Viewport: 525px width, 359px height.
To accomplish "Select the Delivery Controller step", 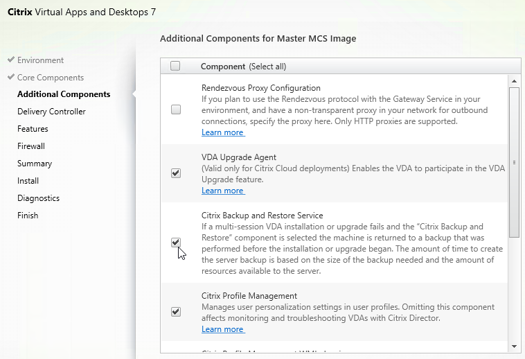I will click(x=51, y=112).
